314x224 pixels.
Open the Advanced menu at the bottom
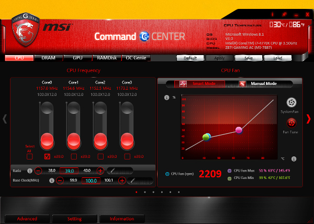click(x=27, y=219)
